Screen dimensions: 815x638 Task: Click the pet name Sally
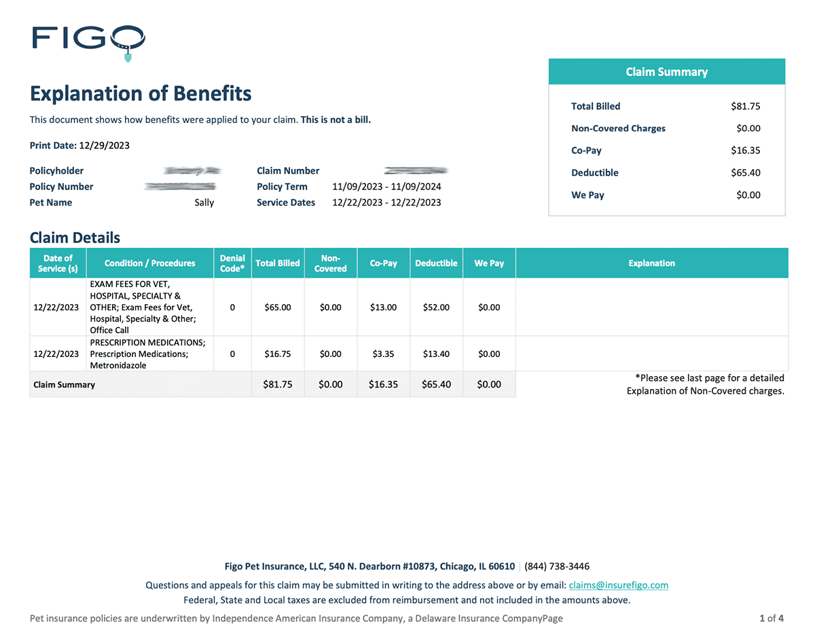coord(204,202)
